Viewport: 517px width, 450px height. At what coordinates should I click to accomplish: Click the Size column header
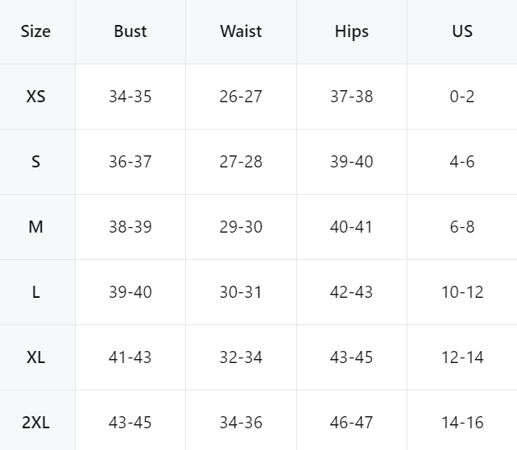click(x=35, y=31)
